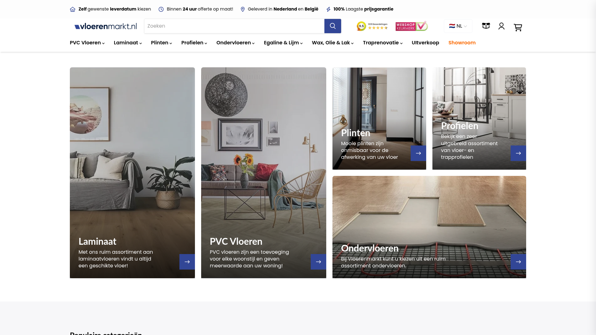Click 'Geleverd in Nederland en België' text
This screenshot has width=596, height=335.
283,9
